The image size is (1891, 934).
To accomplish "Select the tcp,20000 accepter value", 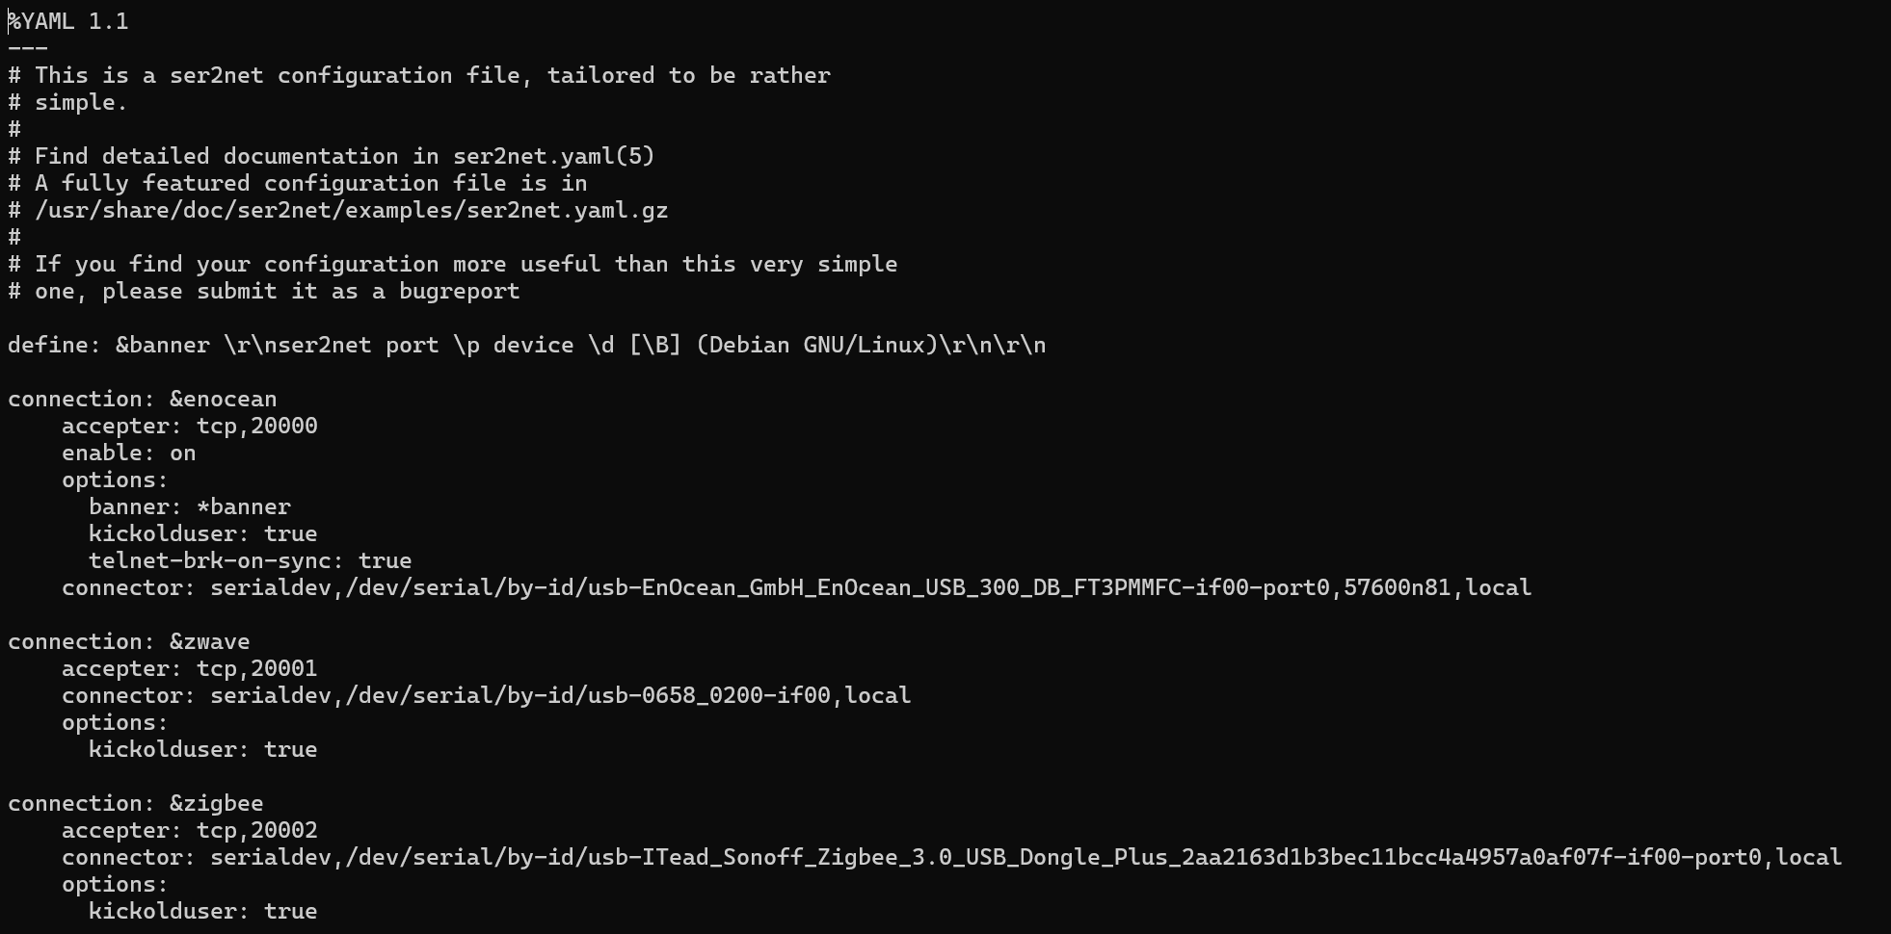I will point(257,426).
